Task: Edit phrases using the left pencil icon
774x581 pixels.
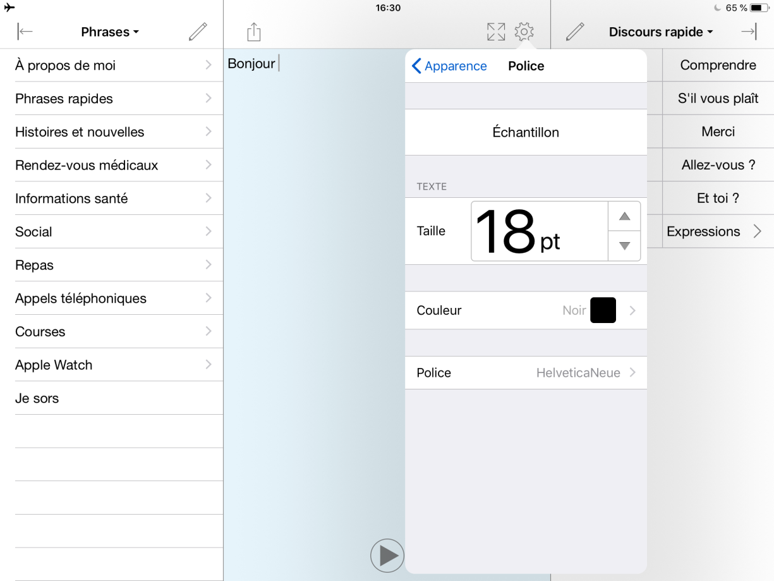Action: tap(198, 32)
